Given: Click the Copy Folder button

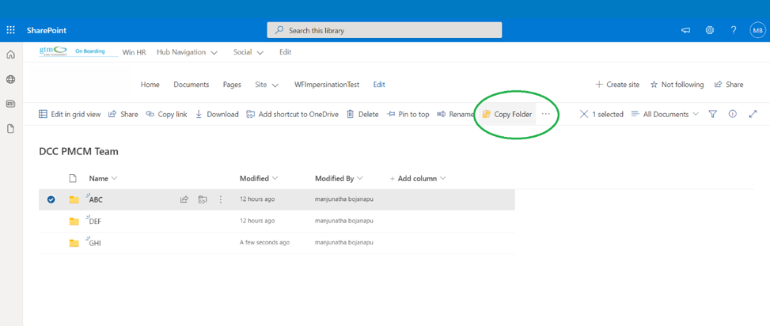Looking at the screenshot, I should pos(507,114).
